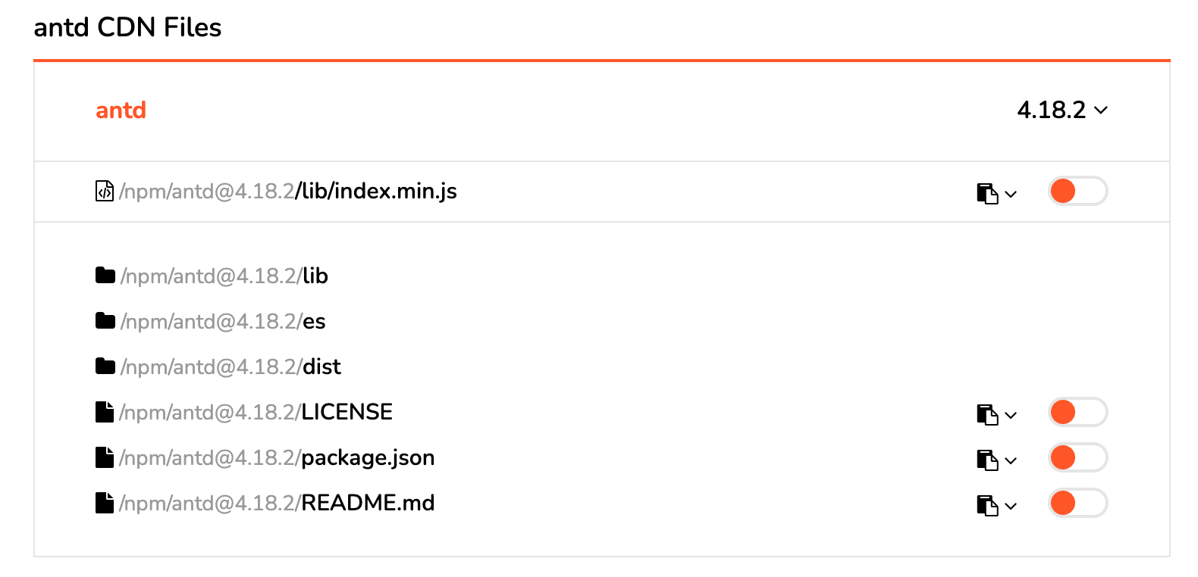Expand copy options chevron for README.md
The image size is (1198, 577).
click(1011, 506)
